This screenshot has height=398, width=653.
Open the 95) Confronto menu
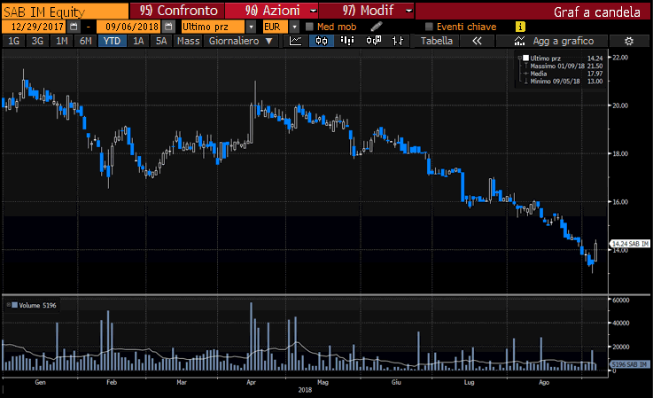(178, 11)
